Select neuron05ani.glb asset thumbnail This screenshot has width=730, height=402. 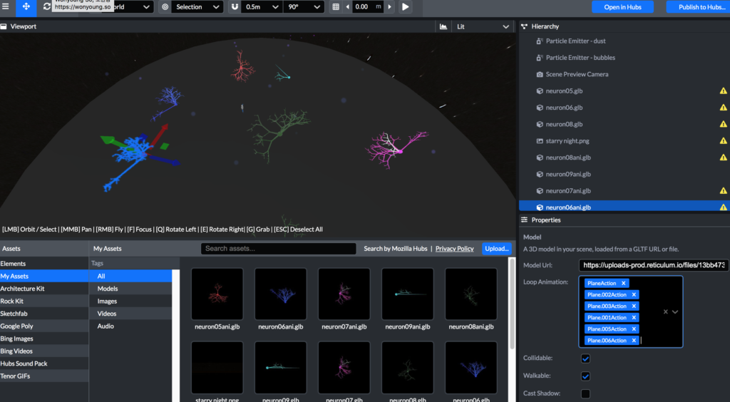point(217,294)
